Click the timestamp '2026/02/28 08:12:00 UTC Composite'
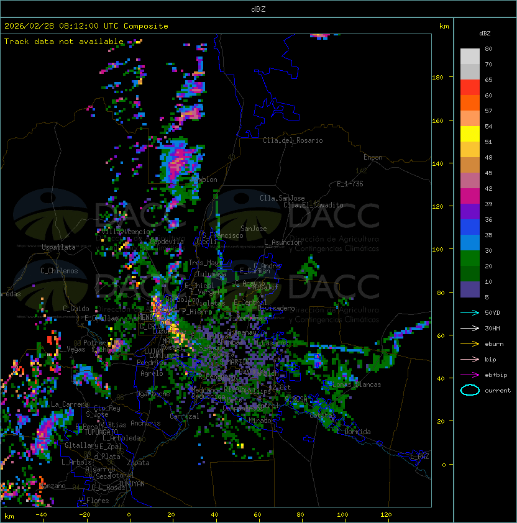The height and width of the screenshot is (523, 517). click(x=86, y=26)
